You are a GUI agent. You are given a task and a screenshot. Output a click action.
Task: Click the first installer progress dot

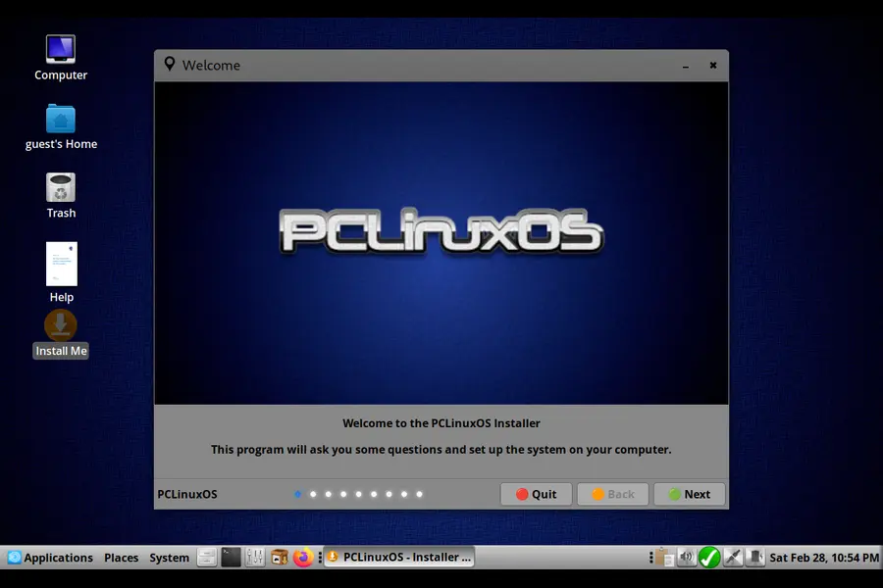297,494
